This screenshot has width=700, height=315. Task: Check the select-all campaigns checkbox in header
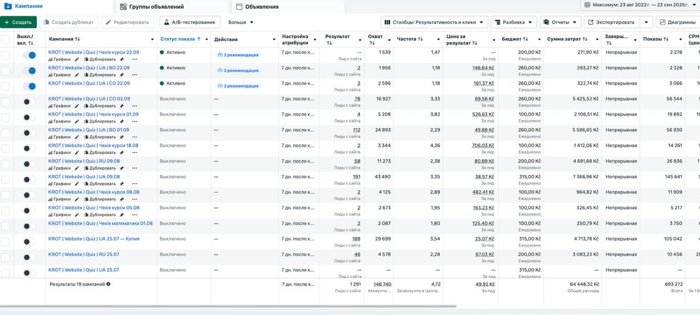tap(5, 39)
